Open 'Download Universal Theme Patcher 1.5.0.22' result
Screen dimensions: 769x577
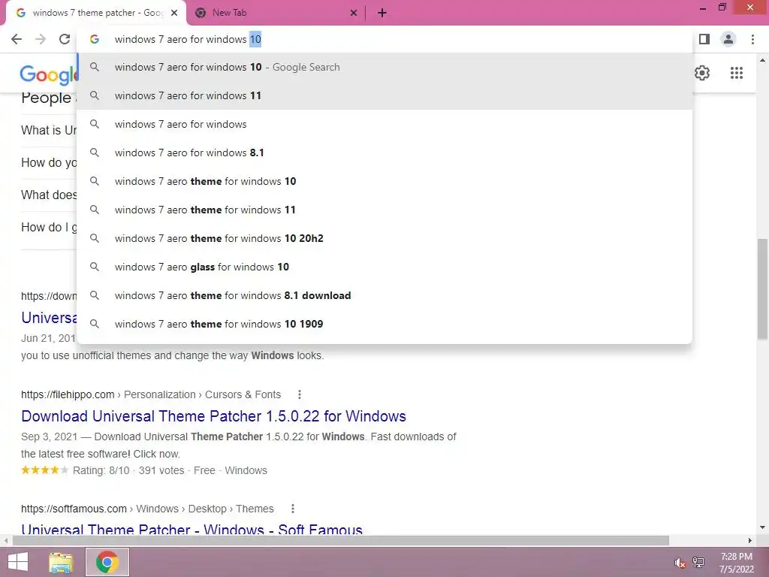(213, 416)
